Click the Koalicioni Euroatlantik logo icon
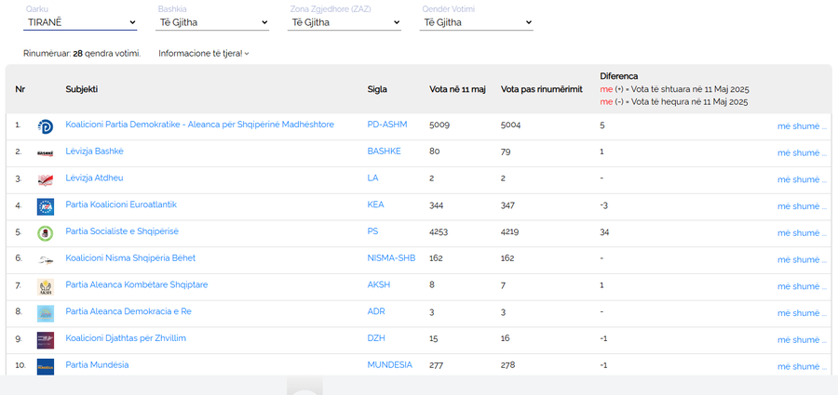This screenshot has height=395, width=838. tap(46, 206)
